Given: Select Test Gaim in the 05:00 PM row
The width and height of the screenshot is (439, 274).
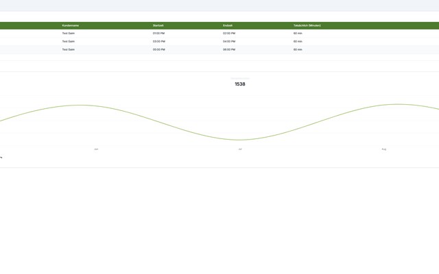Looking at the screenshot, I should coord(69,49).
